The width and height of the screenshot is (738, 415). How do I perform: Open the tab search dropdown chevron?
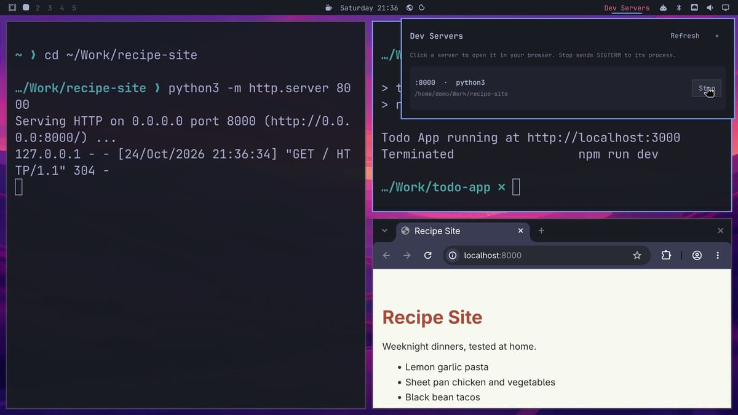[384, 231]
